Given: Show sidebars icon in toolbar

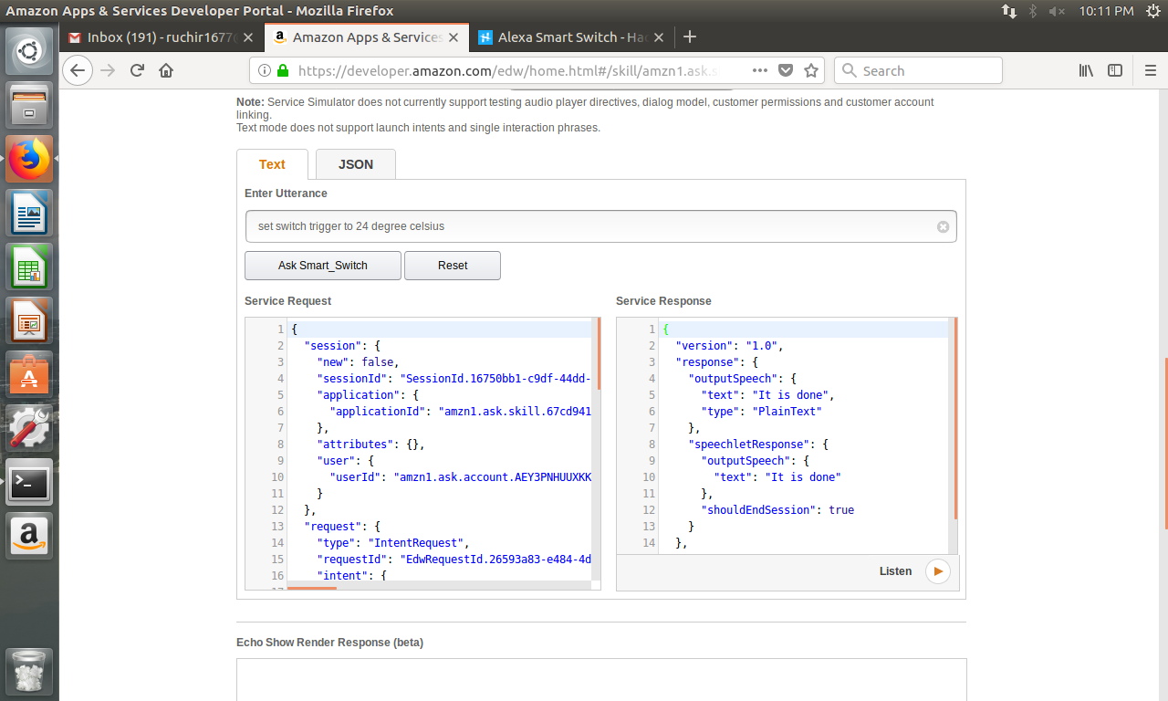Looking at the screenshot, I should (1115, 70).
